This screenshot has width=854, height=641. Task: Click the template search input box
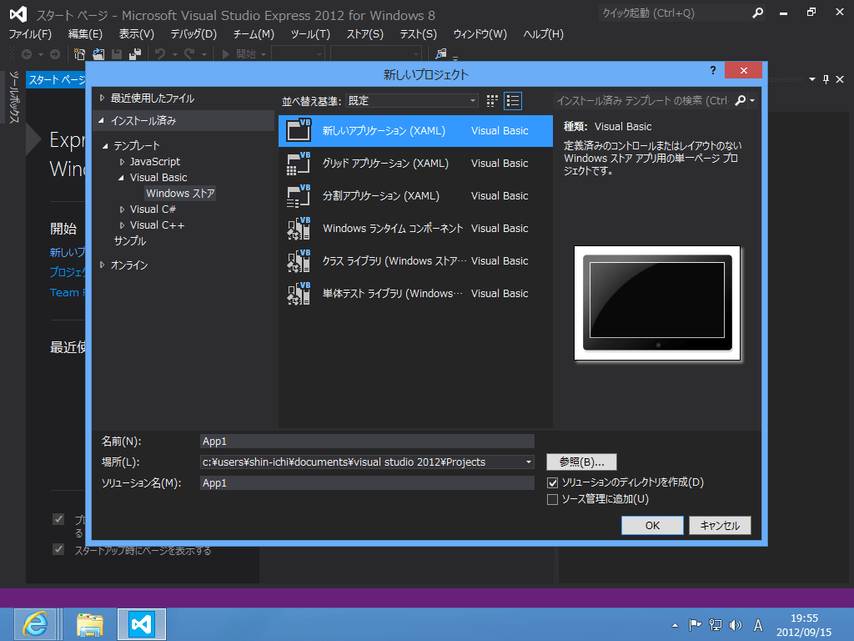pos(643,100)
